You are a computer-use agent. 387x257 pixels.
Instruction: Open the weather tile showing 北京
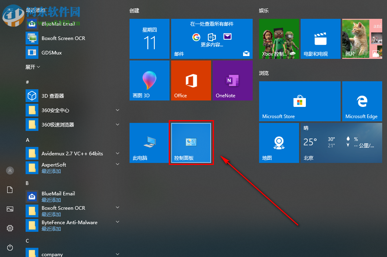[x=341, y=143]
